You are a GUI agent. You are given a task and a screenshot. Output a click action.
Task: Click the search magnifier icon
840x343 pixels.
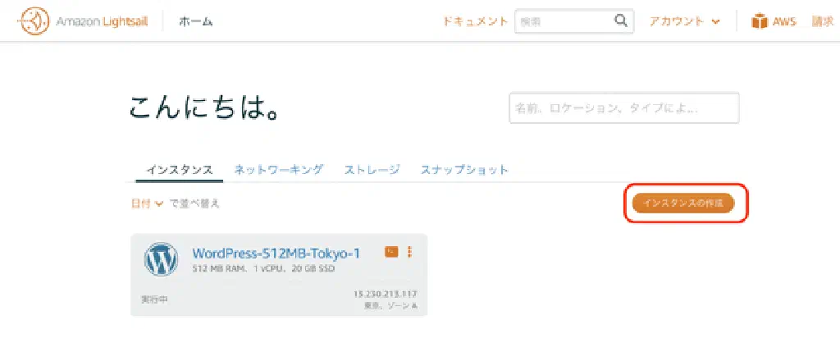point(620,21)
